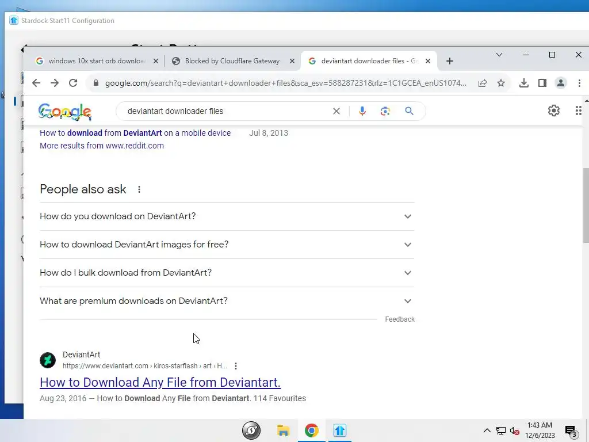The width and height of the screenshot is (589, 442).
Task: Click the Chrome address bar URL
Action: (285, 83)
